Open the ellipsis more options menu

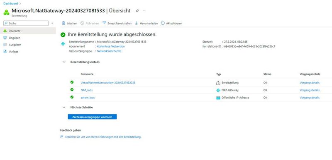pyautogui.click(x=144, y=10)
